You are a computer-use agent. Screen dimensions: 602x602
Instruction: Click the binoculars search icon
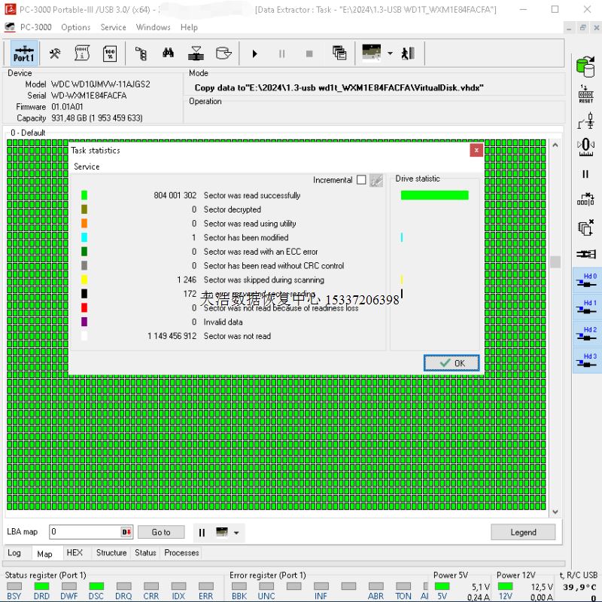coord(168,53)
